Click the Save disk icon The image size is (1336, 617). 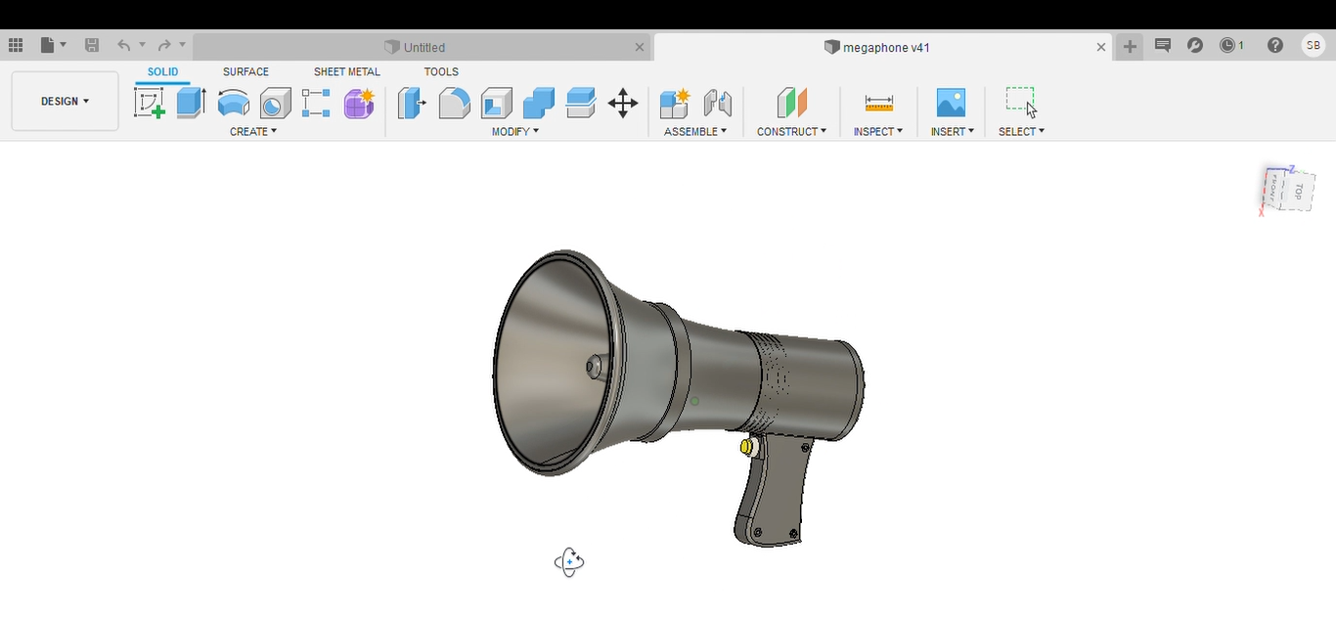(x=92, y=45)
